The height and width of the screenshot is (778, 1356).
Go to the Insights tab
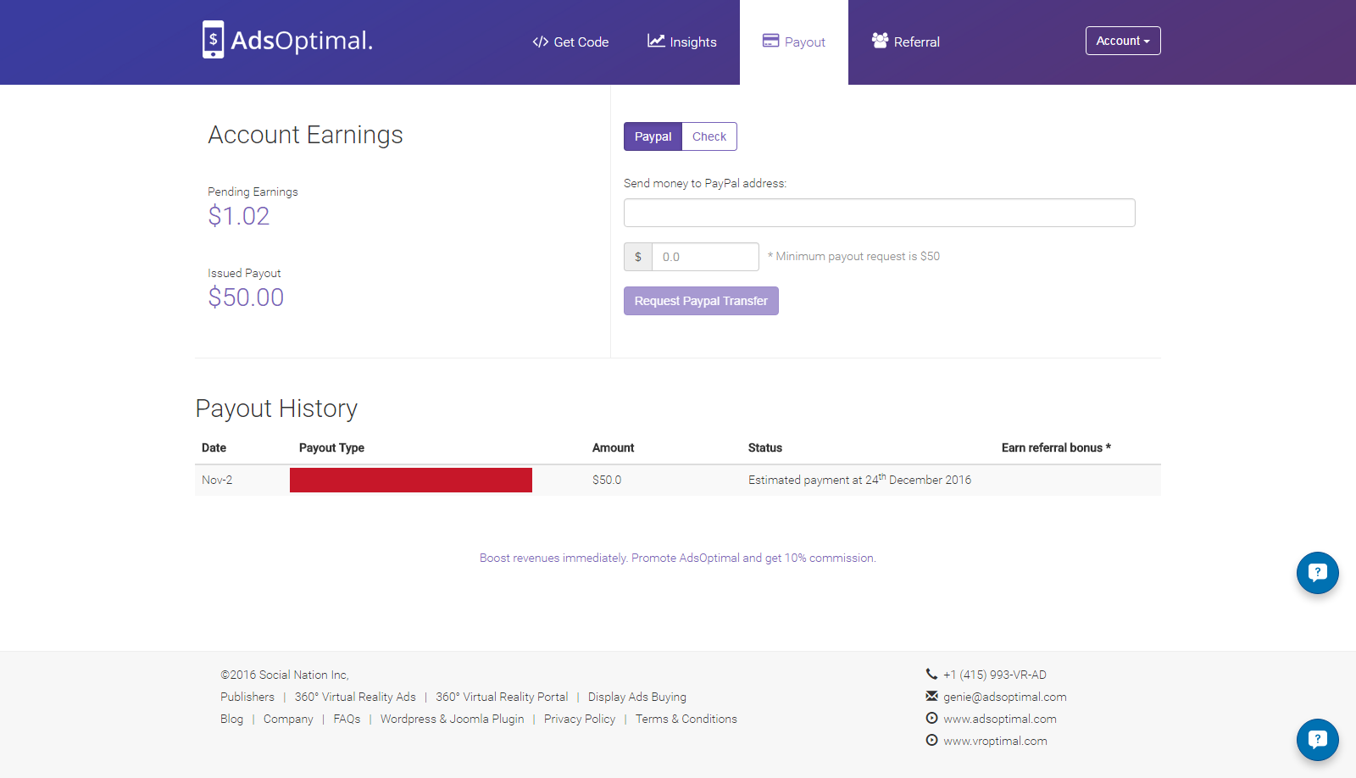pos(682,42)
